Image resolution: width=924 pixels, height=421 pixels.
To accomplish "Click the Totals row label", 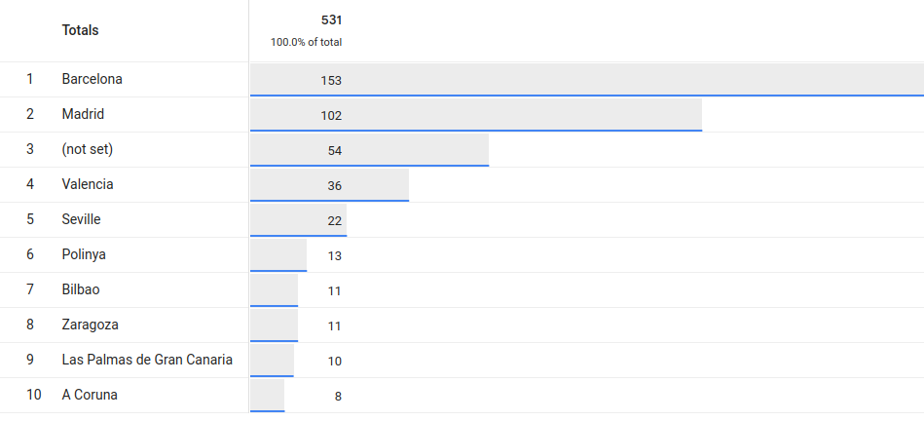I will 80,30.
